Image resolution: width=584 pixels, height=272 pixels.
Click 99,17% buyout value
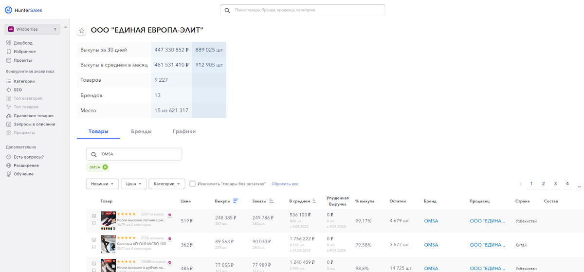363,221
